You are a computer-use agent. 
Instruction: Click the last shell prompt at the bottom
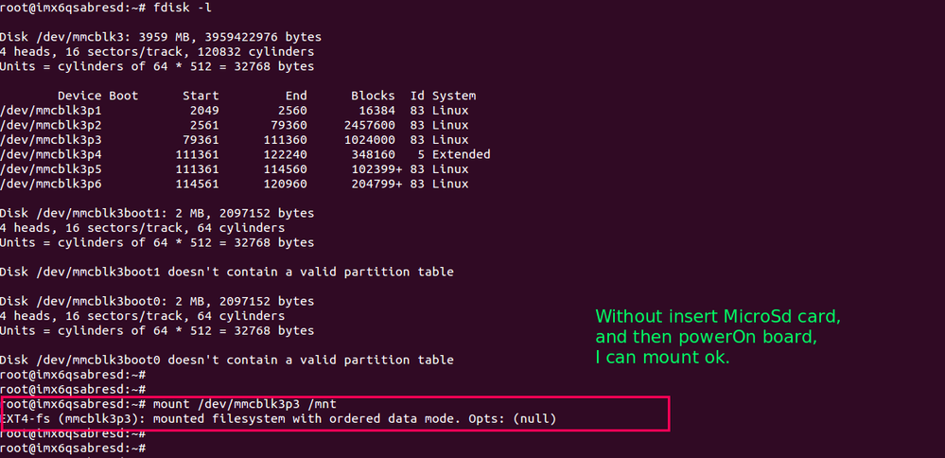coord(73,448)
